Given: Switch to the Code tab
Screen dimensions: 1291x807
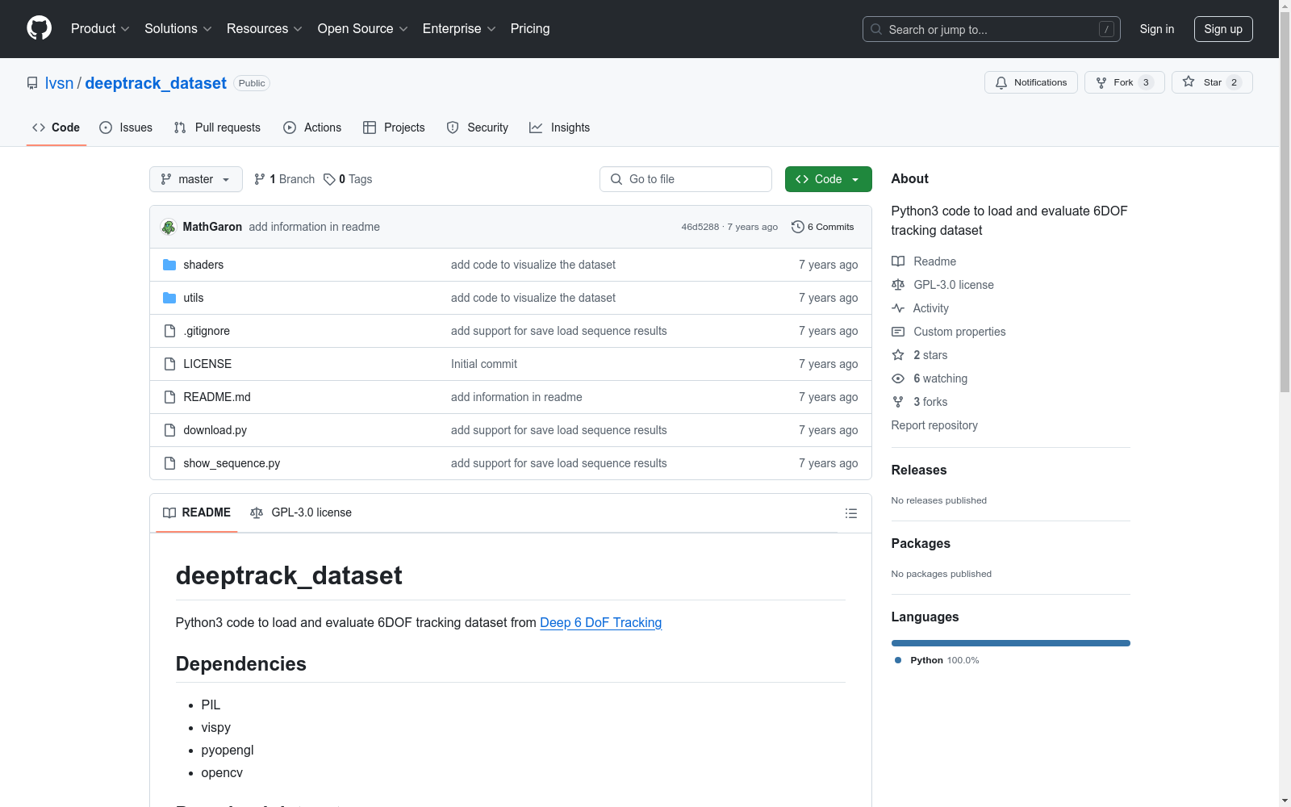Looking at the screenshot, I should click(56, 128).
